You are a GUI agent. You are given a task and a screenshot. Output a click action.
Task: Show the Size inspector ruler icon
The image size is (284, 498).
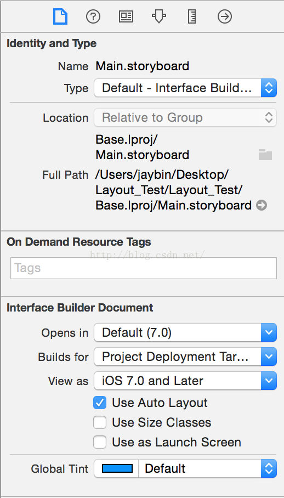pos(192,16)
